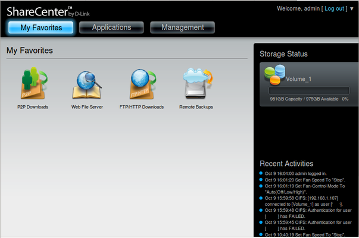Click the FTP/HTTP Downloads label
The width and height of the screenshot is (359, 238).
[142, 107]
